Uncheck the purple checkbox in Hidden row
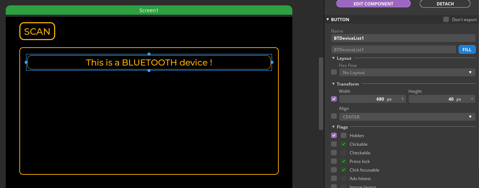This screenshot has height=188, width=479. tap(334, 135)
